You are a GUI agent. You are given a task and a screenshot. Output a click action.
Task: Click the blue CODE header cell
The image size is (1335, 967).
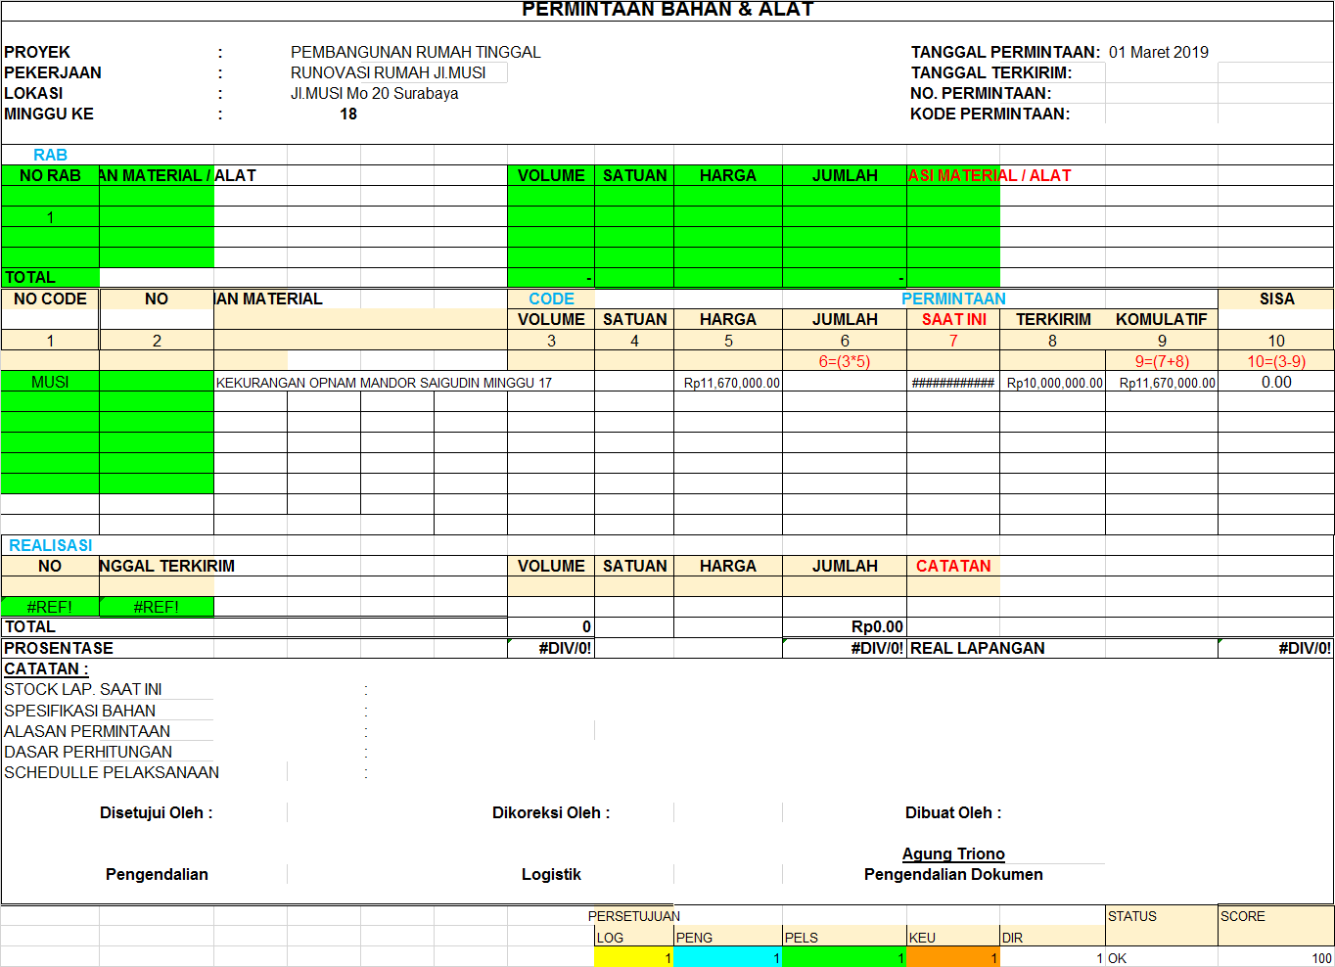[551, 299]
